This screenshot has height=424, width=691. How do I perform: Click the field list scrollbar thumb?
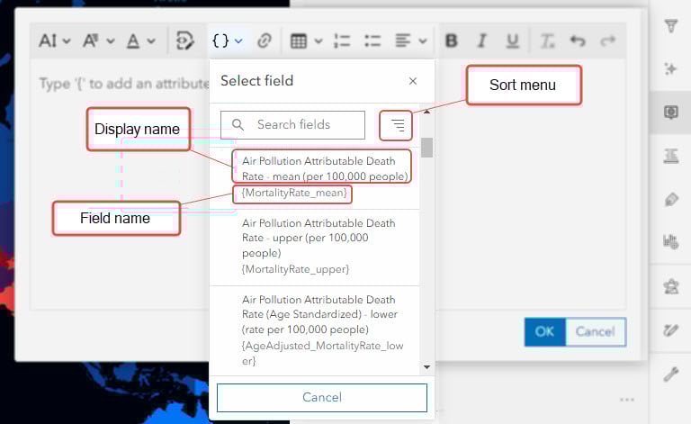tap(426, 148)
